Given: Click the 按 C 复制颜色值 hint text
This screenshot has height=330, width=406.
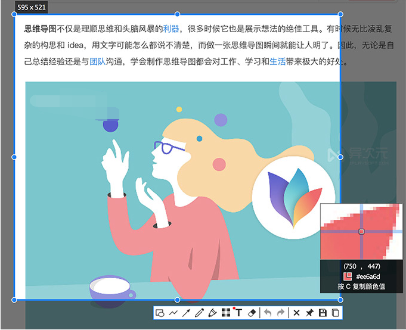Looking at the screenshot, I should click(x=361, y=287).
